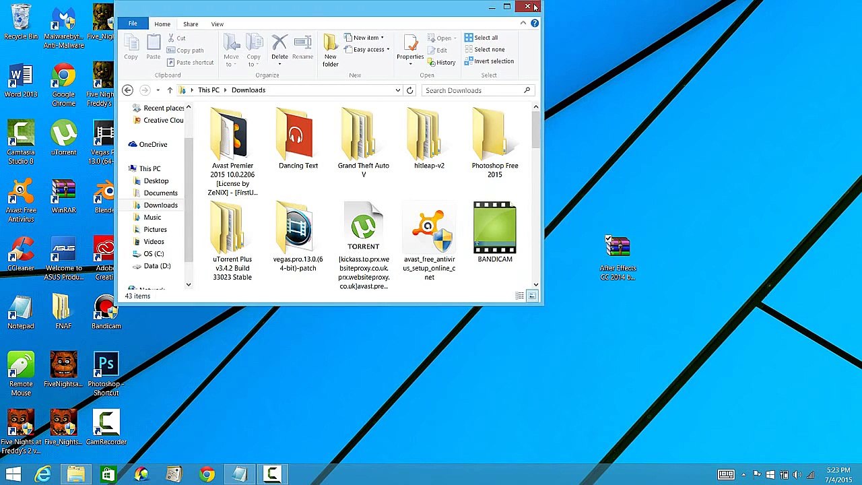Click History in the Open group
862x485 pixels.
pos(442,63)
